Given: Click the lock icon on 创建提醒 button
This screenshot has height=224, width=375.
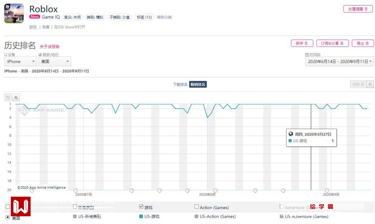Looking at the screenshot, I should (366, 9).
